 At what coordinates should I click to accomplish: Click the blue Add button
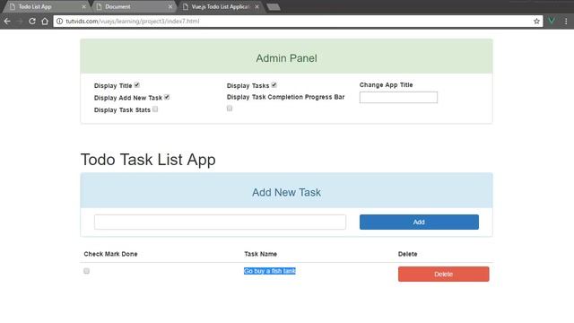[419, 222]
